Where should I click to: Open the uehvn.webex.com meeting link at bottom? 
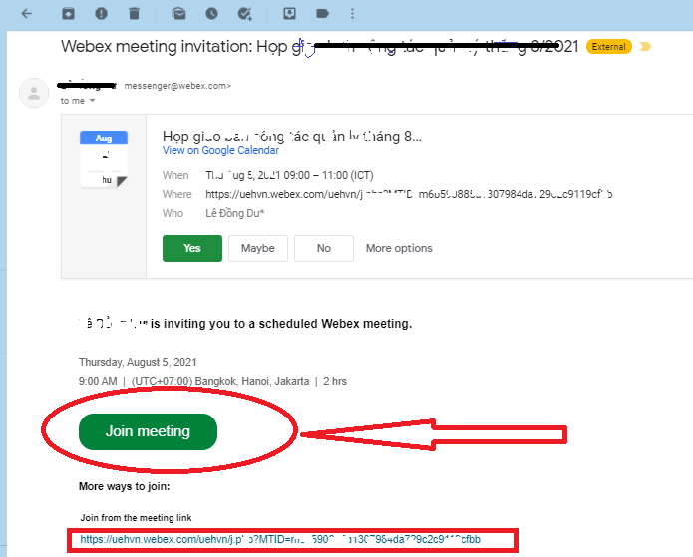click(280, 539)
